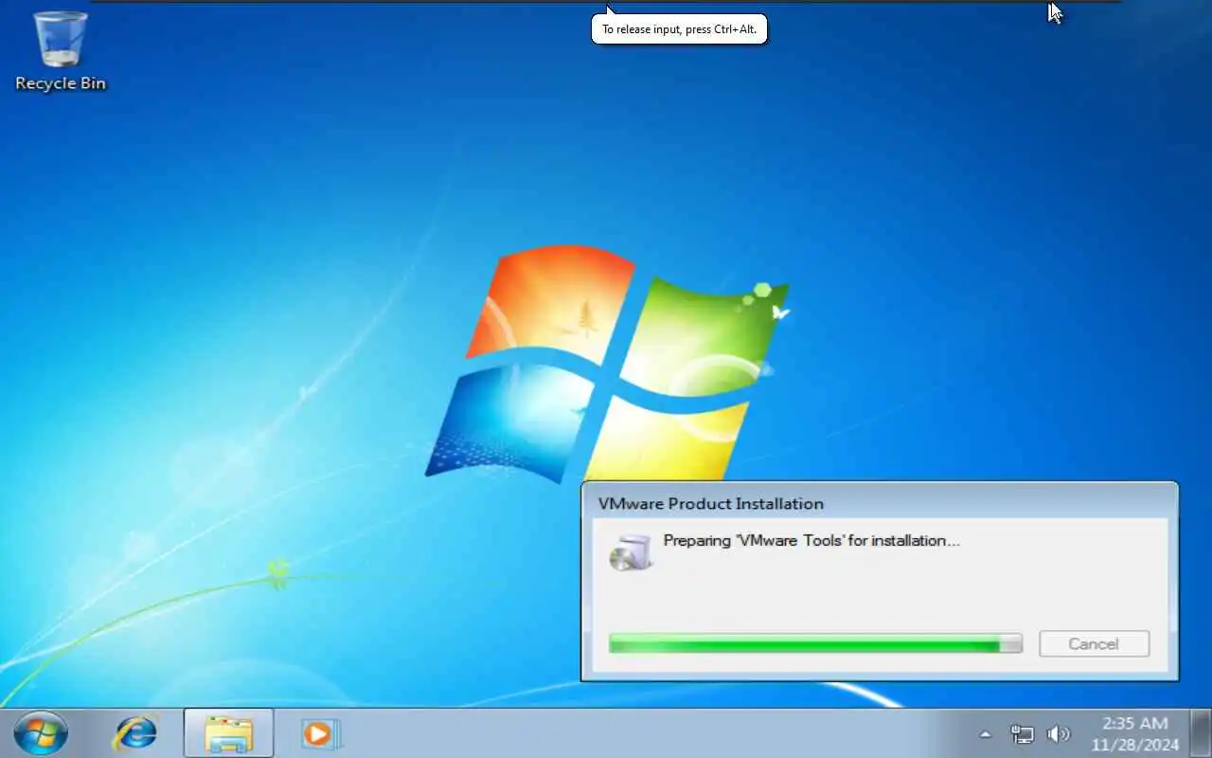The height and width of the screenshot is (758, 1212).
Task: Open the Windows Start menu orb
Action: (x=41, y=732)
